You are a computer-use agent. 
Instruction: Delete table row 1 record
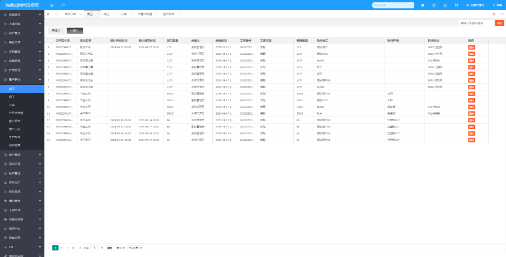471,47
